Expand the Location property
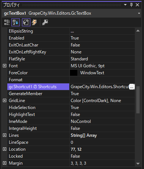This screenshot has height=169, width=144. 4,149
